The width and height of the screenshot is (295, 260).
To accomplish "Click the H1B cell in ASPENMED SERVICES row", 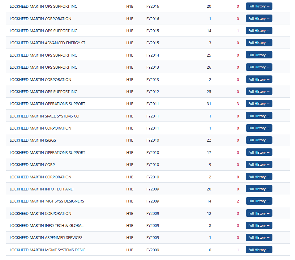I will coord(130,238).
